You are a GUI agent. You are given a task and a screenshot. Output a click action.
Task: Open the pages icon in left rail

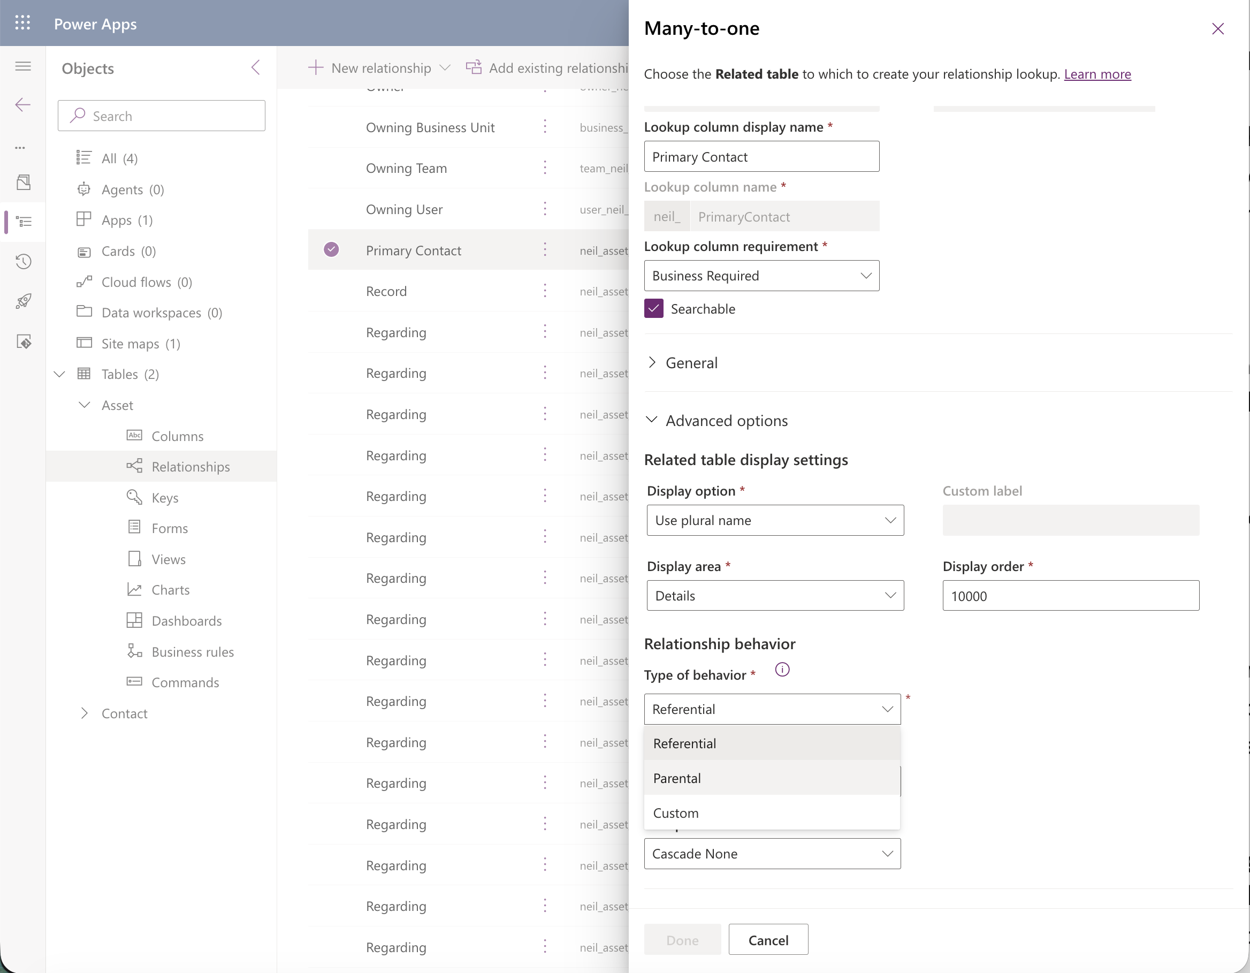[x=24, y=183]
